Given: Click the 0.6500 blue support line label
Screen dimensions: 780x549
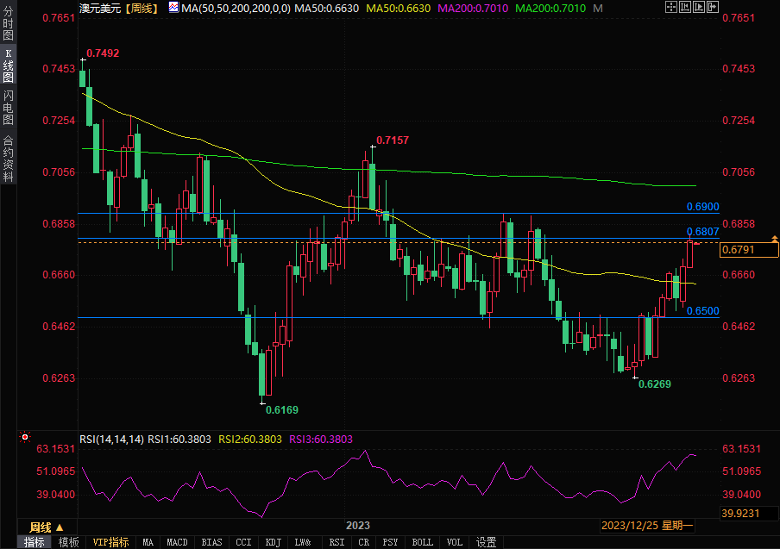Looking at the screenshot, I should pos(702,310).
